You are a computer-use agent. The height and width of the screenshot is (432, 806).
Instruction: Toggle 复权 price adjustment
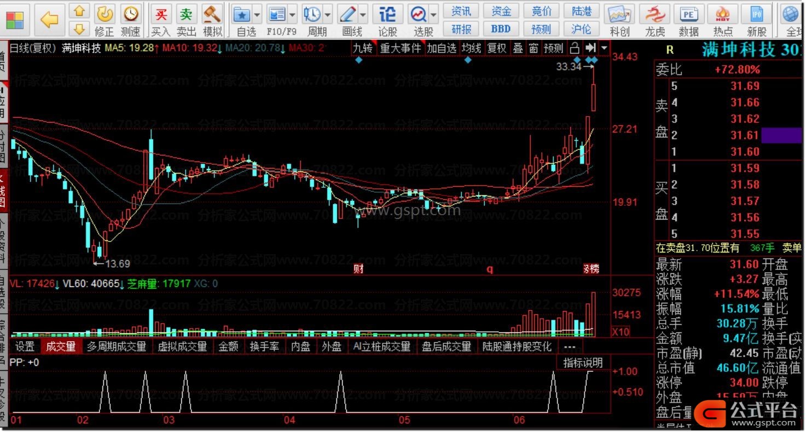click(497, 48)
